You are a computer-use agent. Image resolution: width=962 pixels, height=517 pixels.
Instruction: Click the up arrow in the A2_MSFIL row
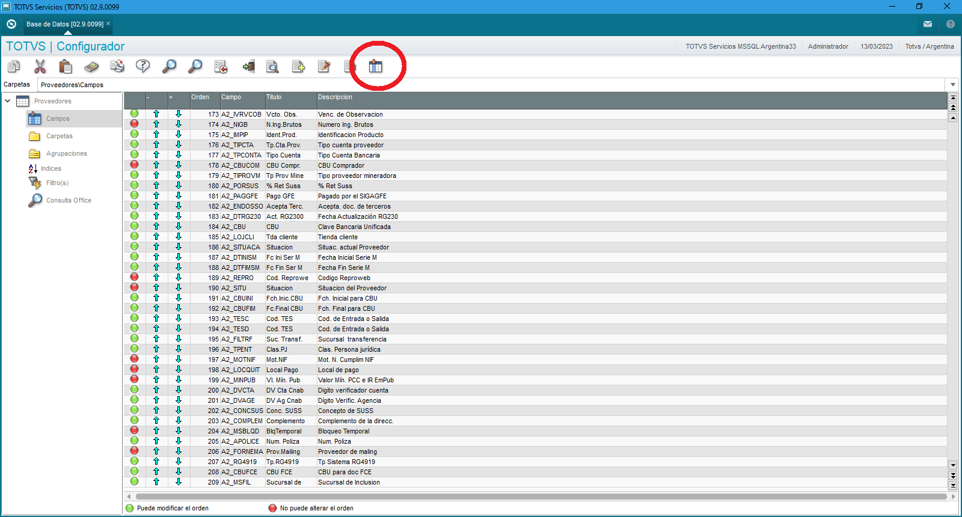point(156,482)
